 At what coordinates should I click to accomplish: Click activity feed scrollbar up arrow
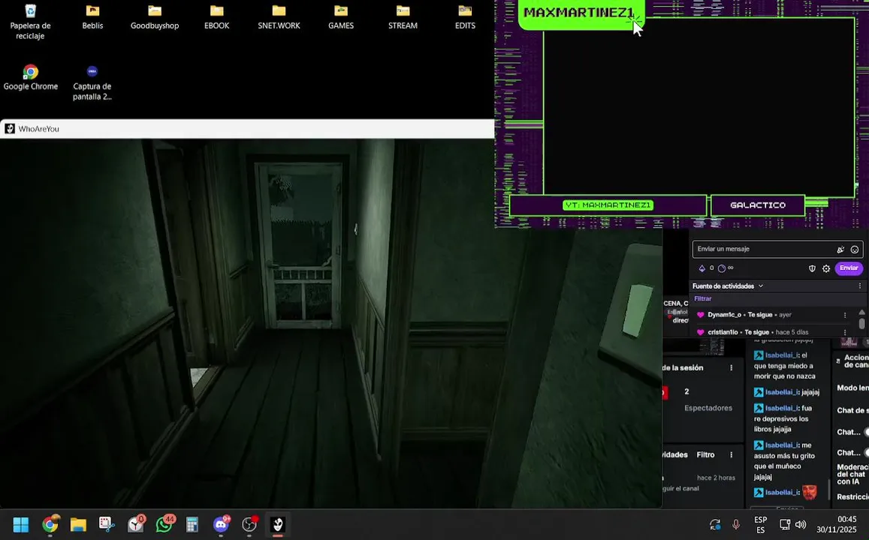[861, 313]
